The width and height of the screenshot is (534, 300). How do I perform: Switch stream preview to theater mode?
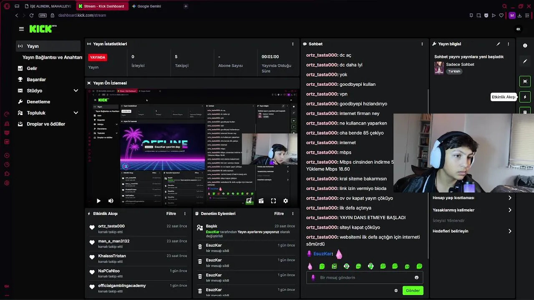point(261,201)
